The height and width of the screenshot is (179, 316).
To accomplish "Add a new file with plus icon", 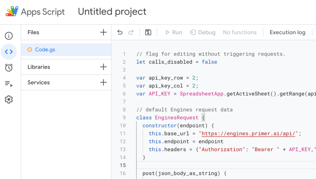I will click(103, 32).
